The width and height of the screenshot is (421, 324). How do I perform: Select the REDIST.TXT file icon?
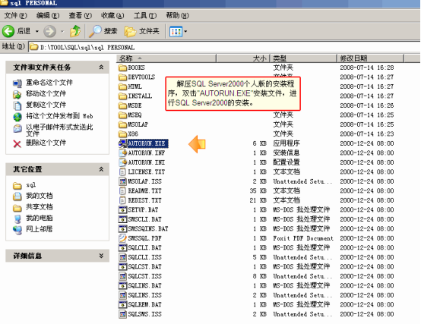click(122, 200)
